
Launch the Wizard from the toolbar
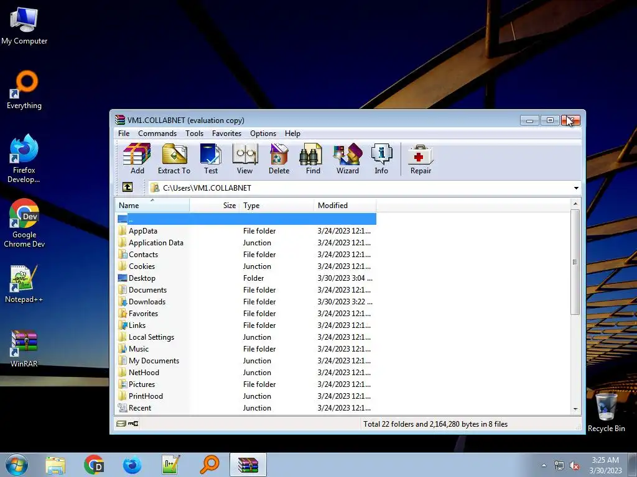pos(347,158)
